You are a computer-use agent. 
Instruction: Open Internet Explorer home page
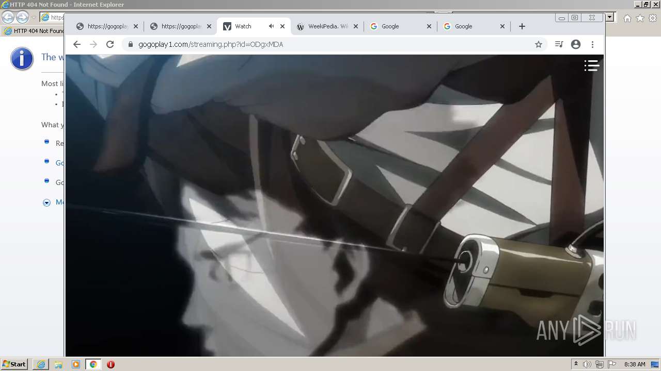click(x=627, y=18)
